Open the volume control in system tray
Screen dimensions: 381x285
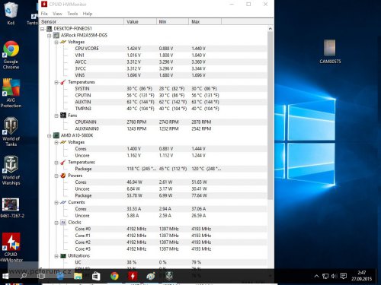[x=335, y=276]
